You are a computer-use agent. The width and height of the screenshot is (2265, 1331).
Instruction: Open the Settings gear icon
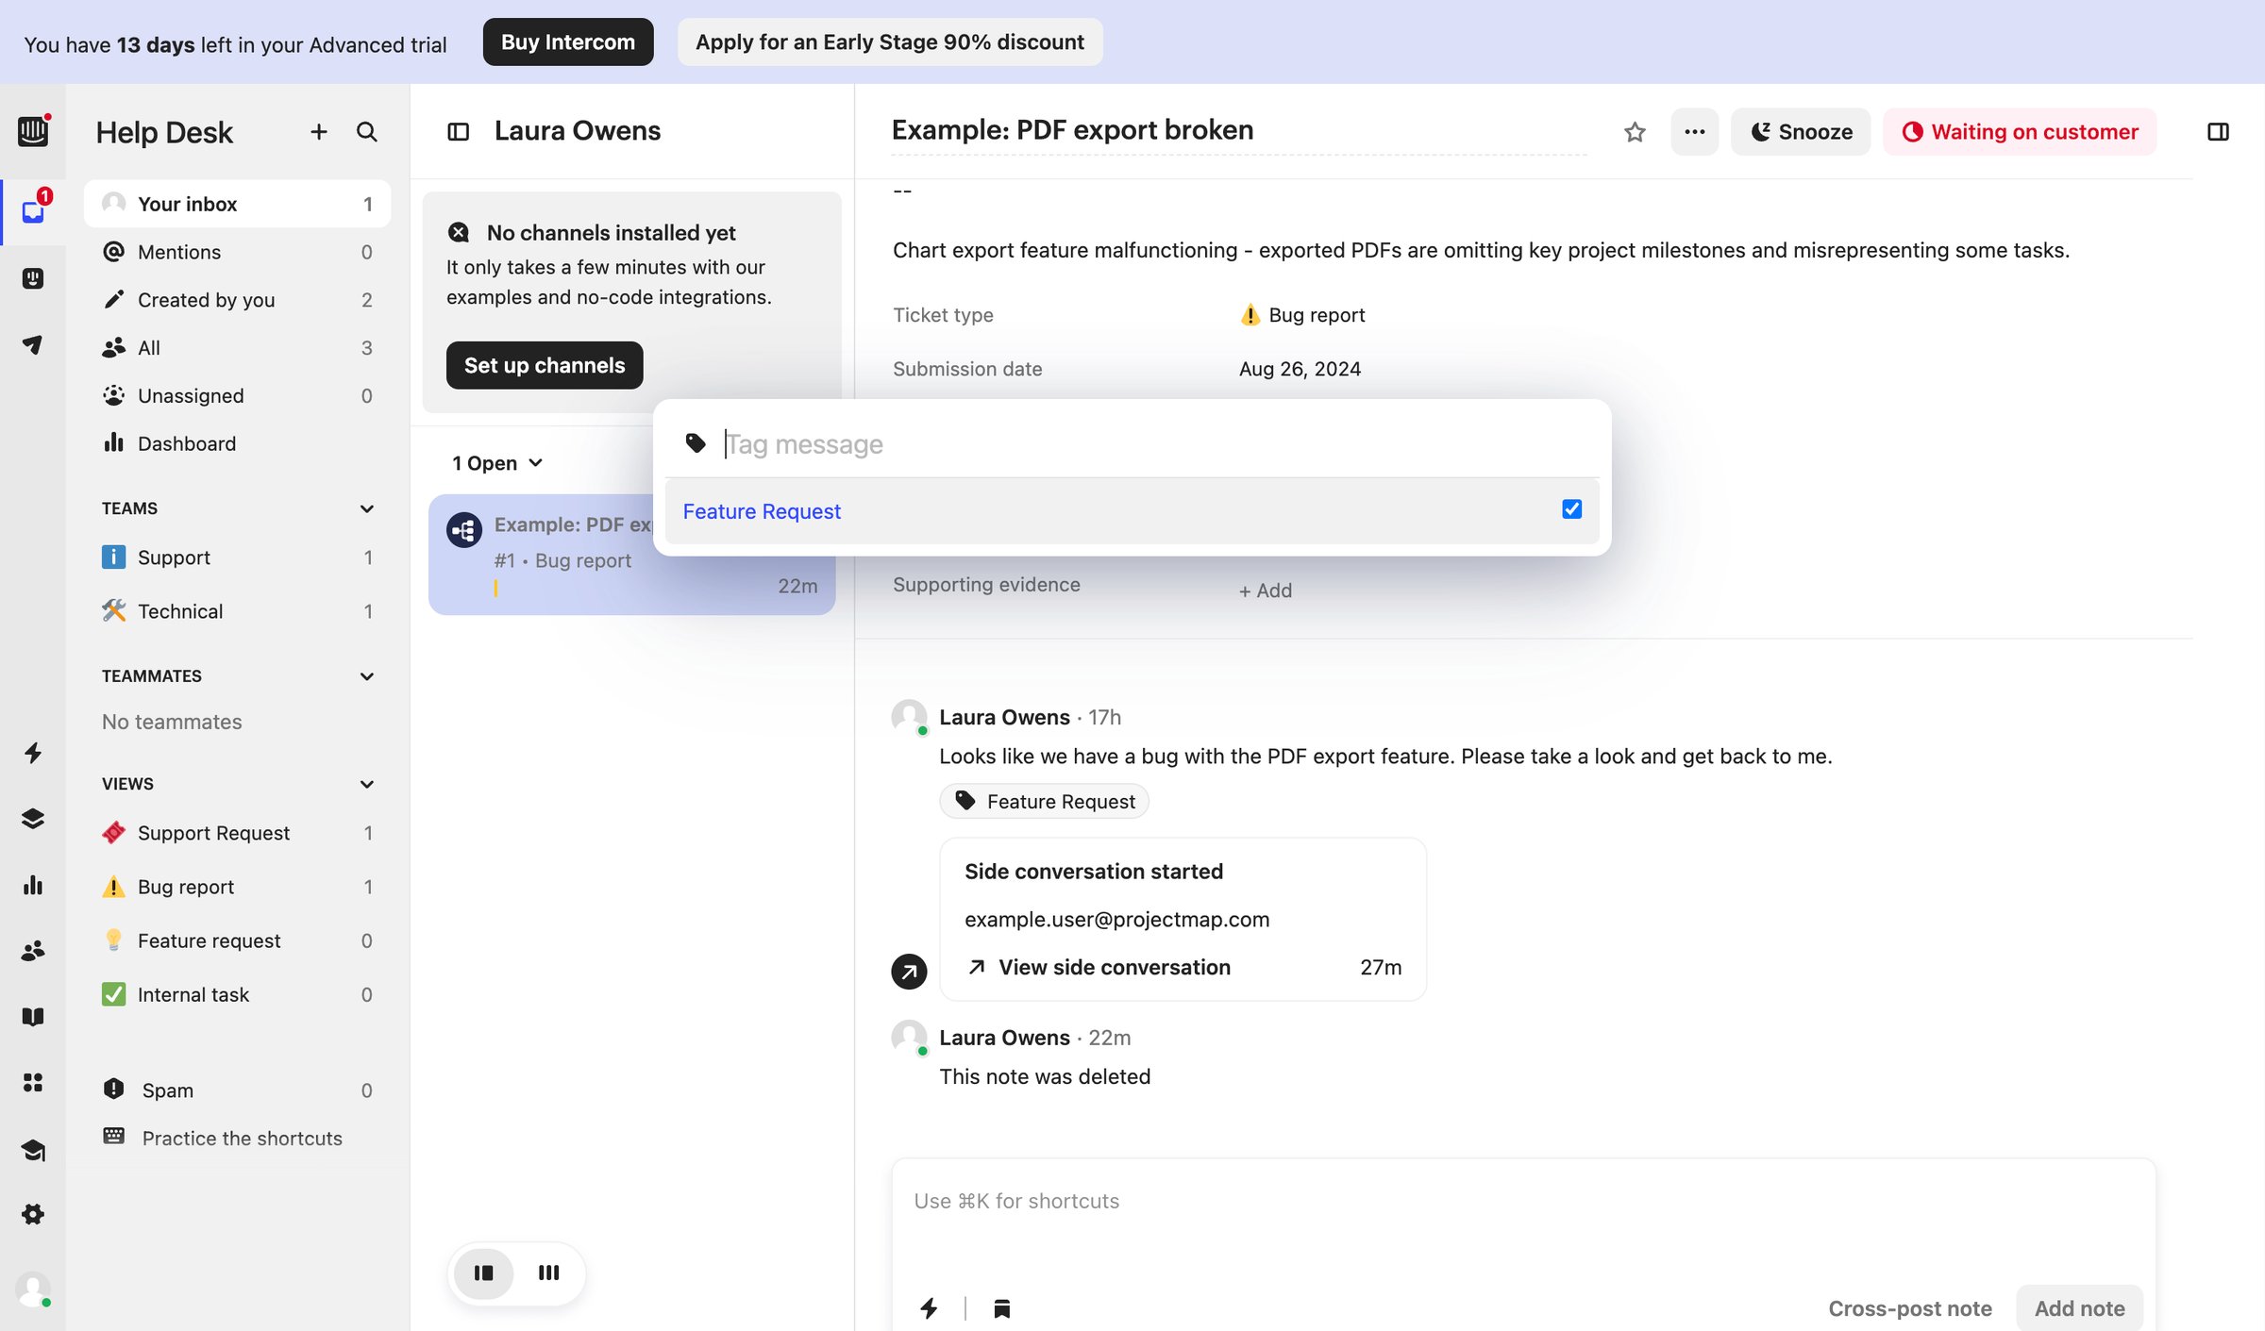click(x=33, y=1214)
